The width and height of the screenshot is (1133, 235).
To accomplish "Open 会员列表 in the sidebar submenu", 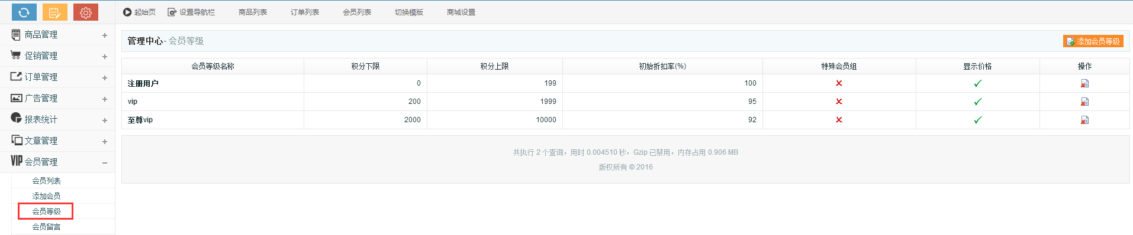I will pyautogui.click(x=46, y=181).
